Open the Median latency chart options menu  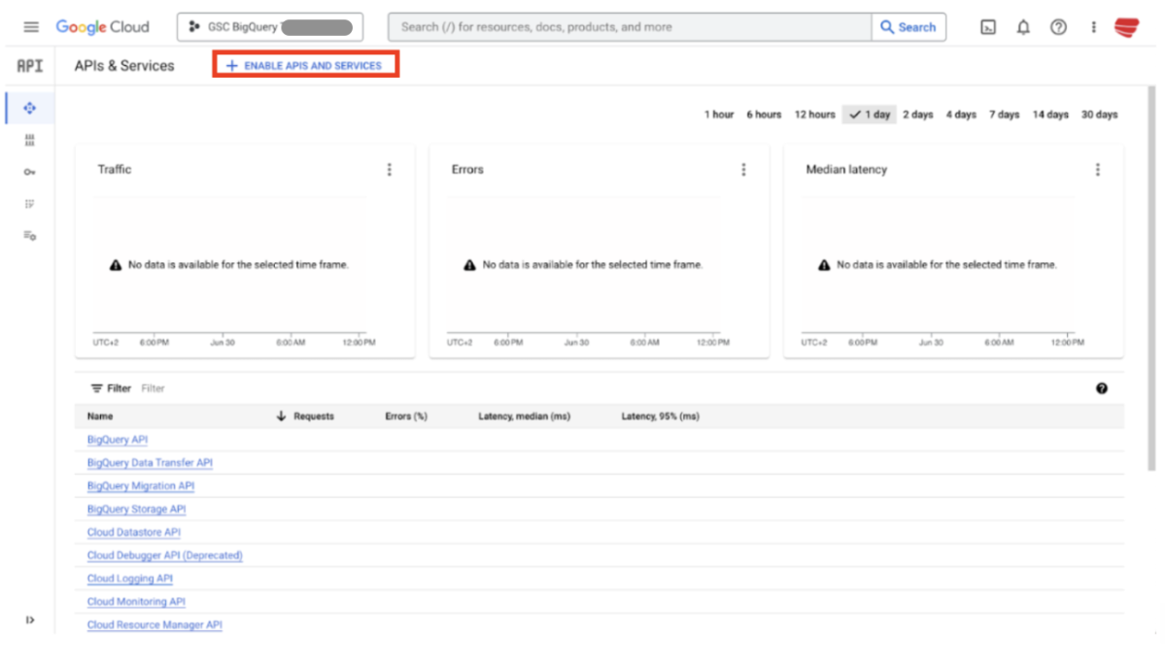pos(1098,170)
